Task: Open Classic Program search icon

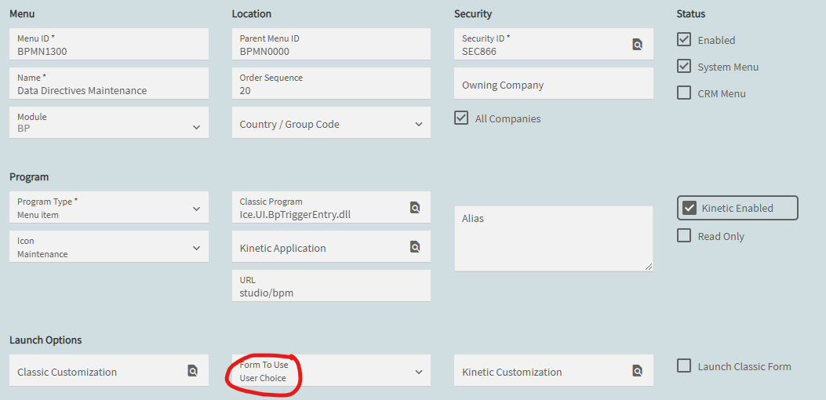Action: click(415, 207)
